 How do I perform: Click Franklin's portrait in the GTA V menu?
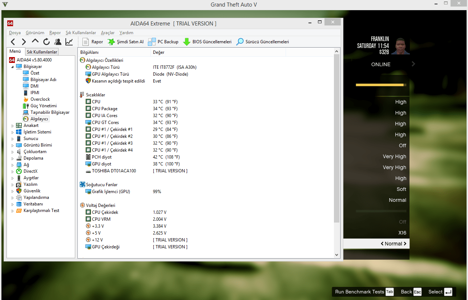[x=400, y=45]
